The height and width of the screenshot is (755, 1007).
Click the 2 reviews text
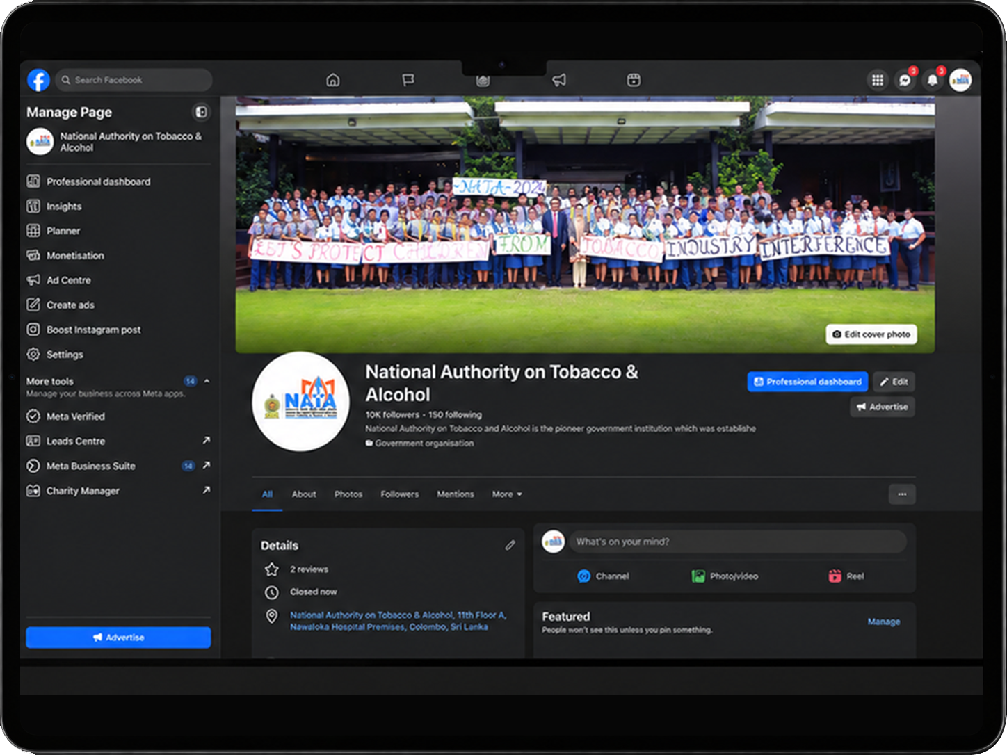pyautogui.click(x=309, y=569)
